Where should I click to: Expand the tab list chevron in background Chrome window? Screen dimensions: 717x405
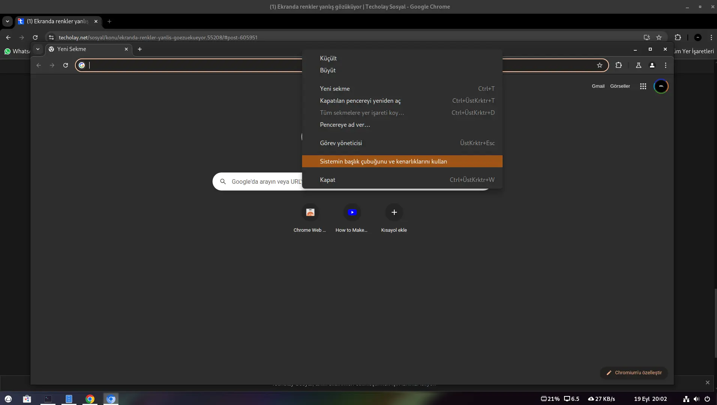pos(7,21)
